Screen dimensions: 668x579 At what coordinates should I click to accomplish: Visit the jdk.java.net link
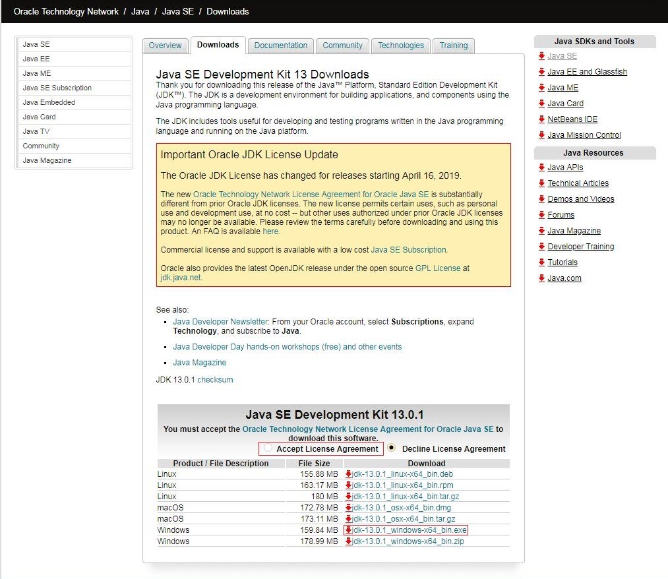180,278
